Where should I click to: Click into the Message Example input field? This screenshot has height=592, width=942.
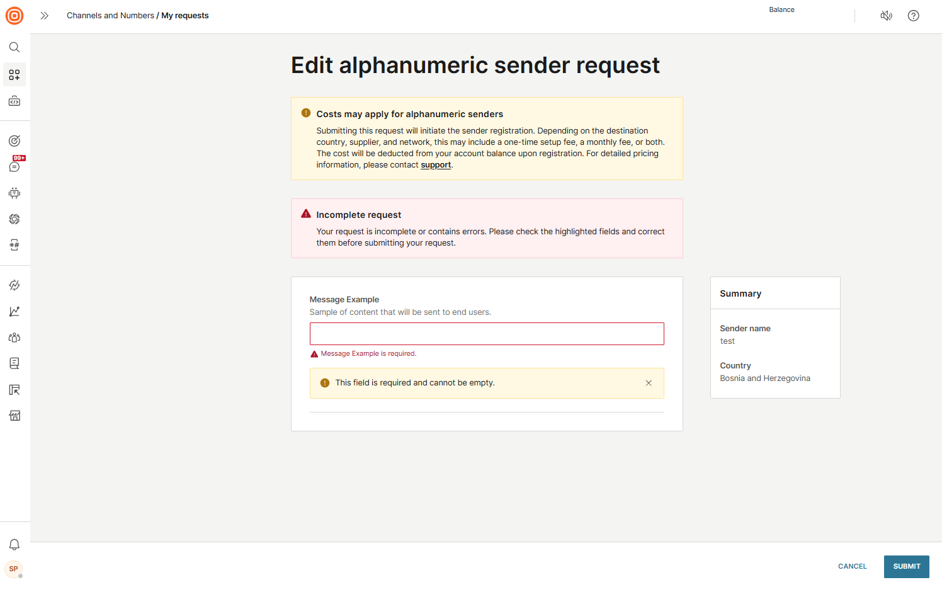pyautogui.click(x=487, y=334)
